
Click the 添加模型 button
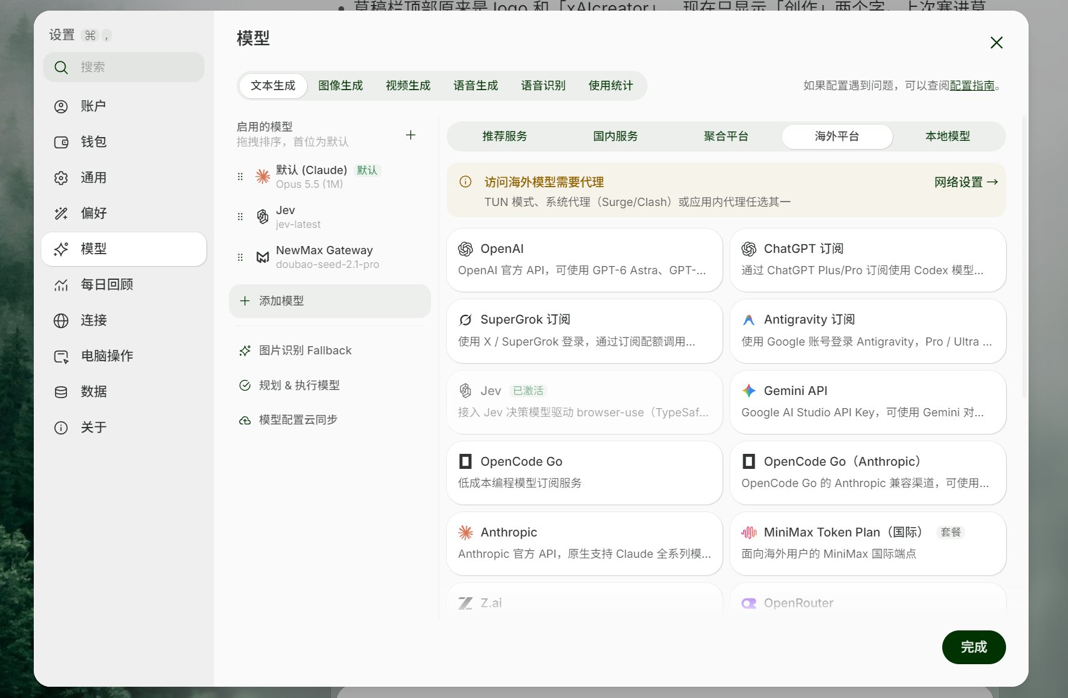(x=330, y=301)
